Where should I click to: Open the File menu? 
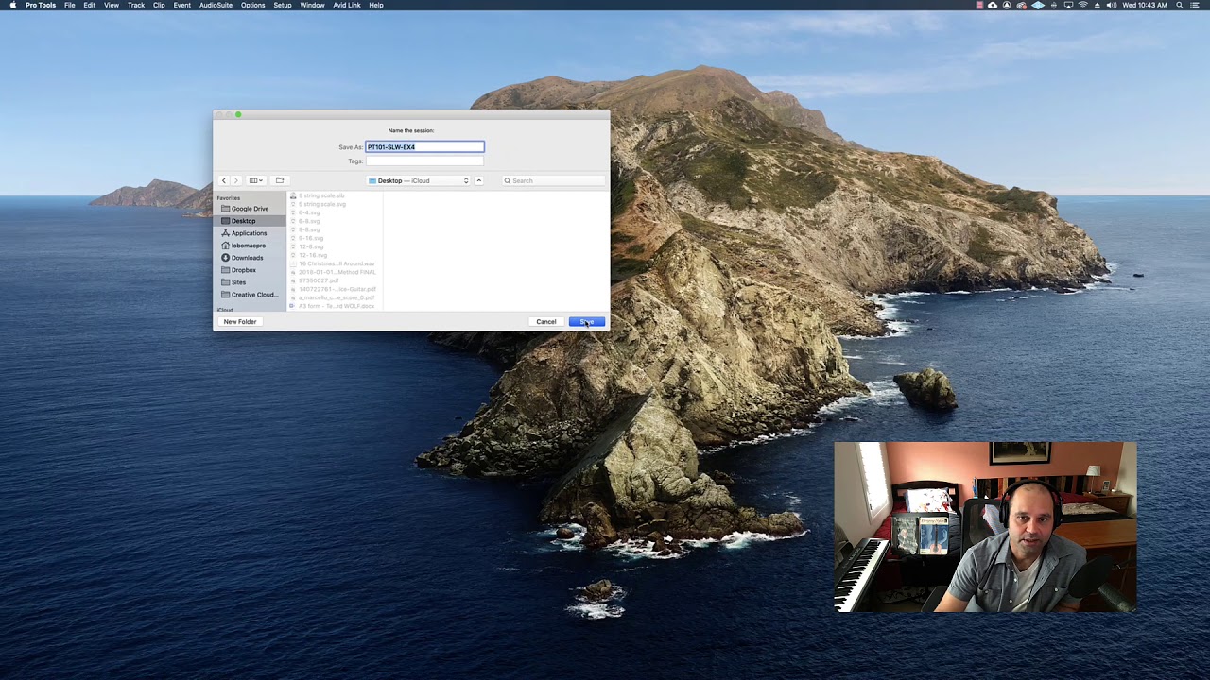(70, 5)
